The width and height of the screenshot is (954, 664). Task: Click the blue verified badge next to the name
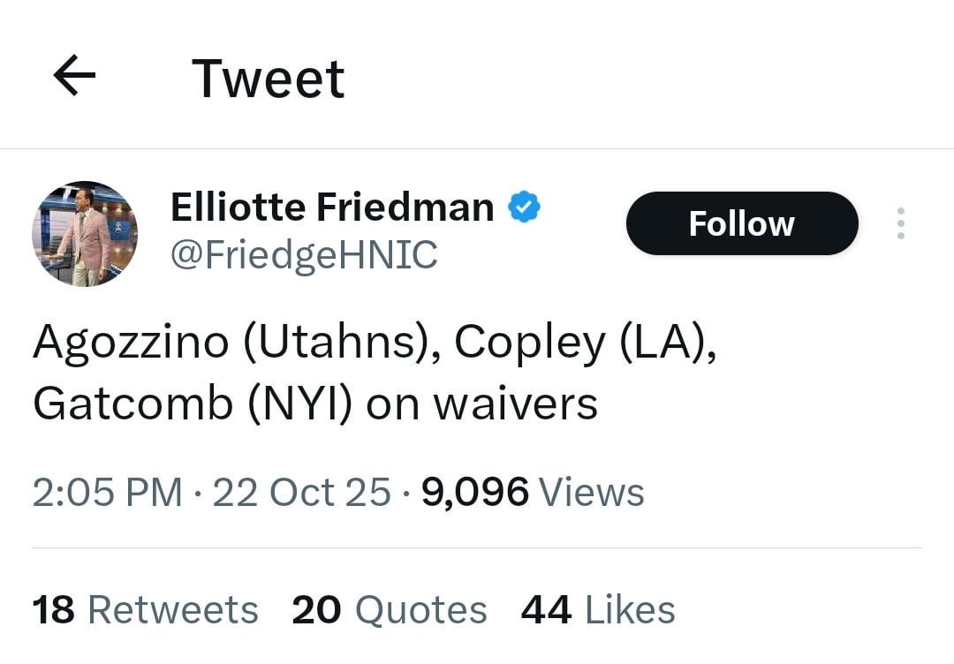click(523, 205)
